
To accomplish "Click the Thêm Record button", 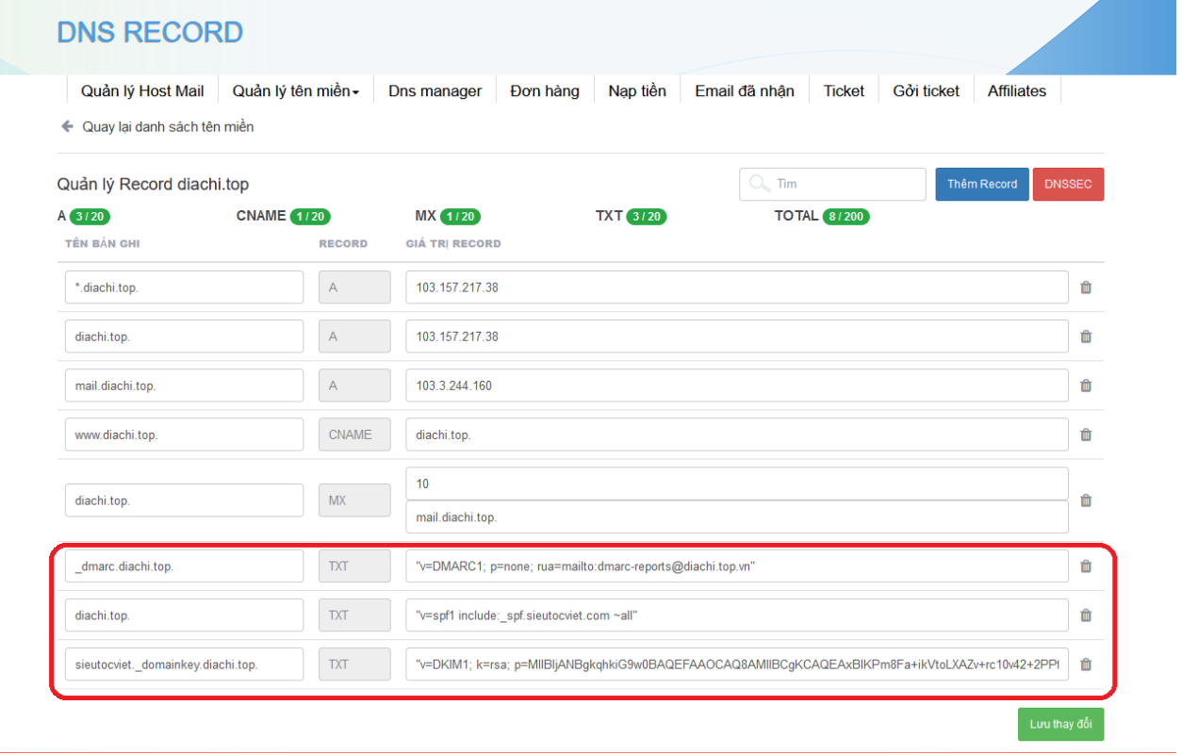I will pyautogui.click(x=982, y=184).
